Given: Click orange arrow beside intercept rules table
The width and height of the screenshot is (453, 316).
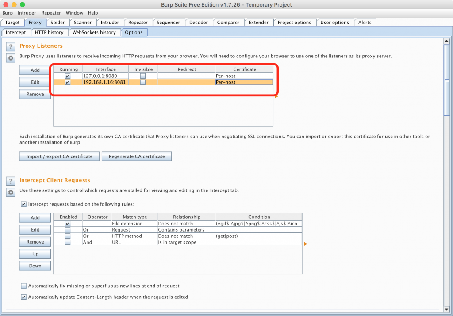Looking at the screenshot, I should point(305,244).
